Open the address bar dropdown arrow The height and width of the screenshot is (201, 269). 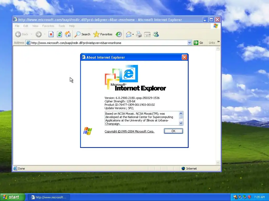point(189,43)
